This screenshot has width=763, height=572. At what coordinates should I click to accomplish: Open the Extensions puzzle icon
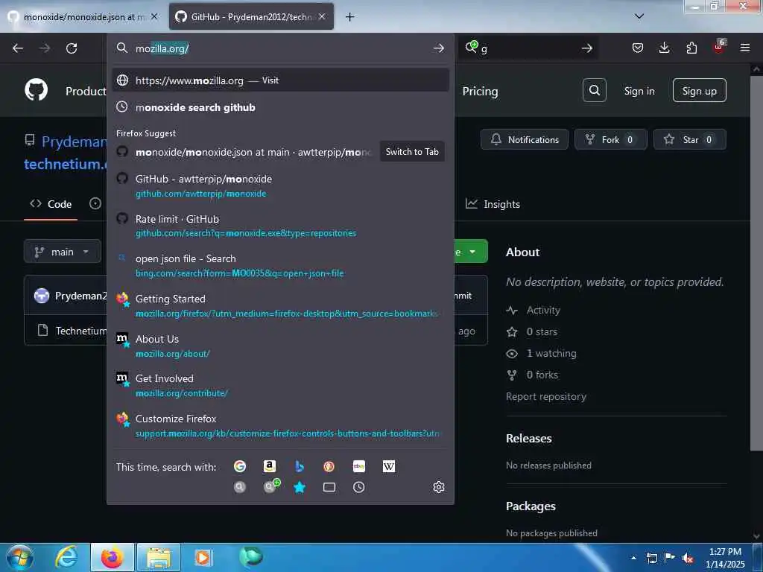coord(691,48)
